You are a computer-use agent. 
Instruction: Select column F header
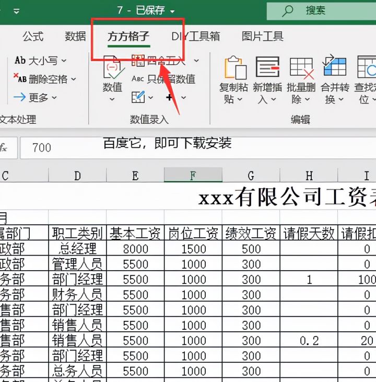pos(193,175)
